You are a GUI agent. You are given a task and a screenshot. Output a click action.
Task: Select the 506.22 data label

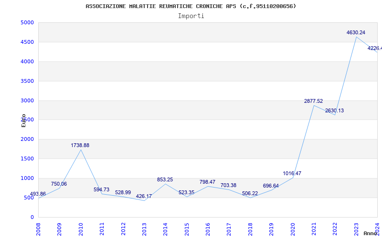pos(249,193)
